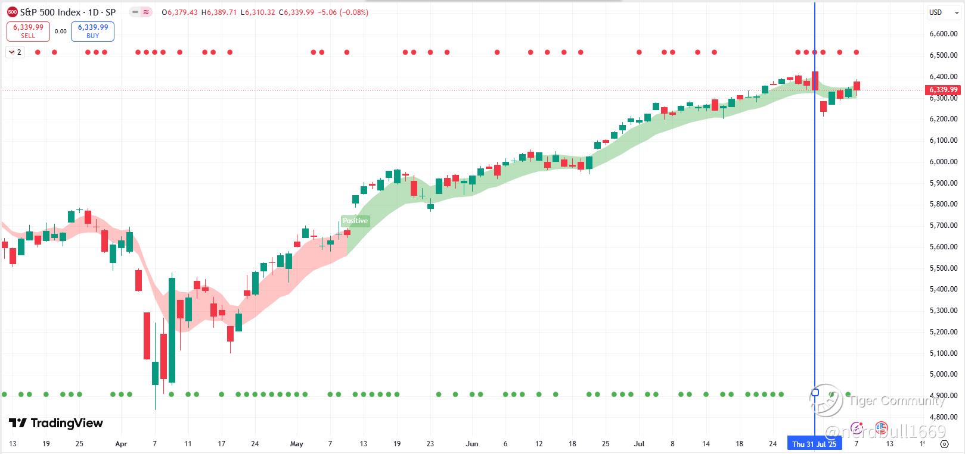The width and height of the screenshot is (965, 454).
Task: Click the price change −5.06 (−0.08%)
Action: point(343,12)
